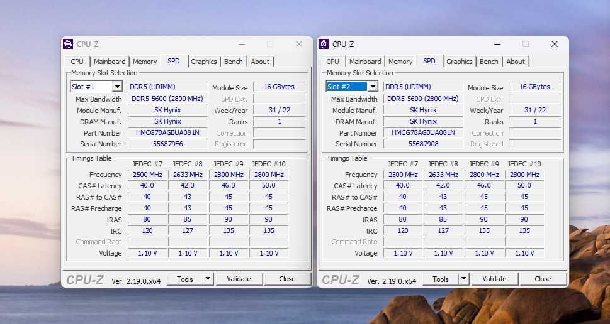Open About tab in left window
Image resolution: width=610 pixels, height=324 pixels.
pyautogui.click(x=260, y=62)
